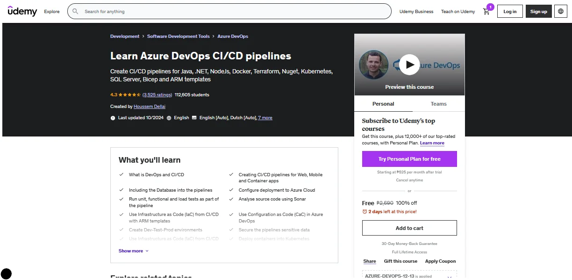This screenshot has width=572, height=280.
Task: Open Teach on Udemy link
Action: pos(458,12)
